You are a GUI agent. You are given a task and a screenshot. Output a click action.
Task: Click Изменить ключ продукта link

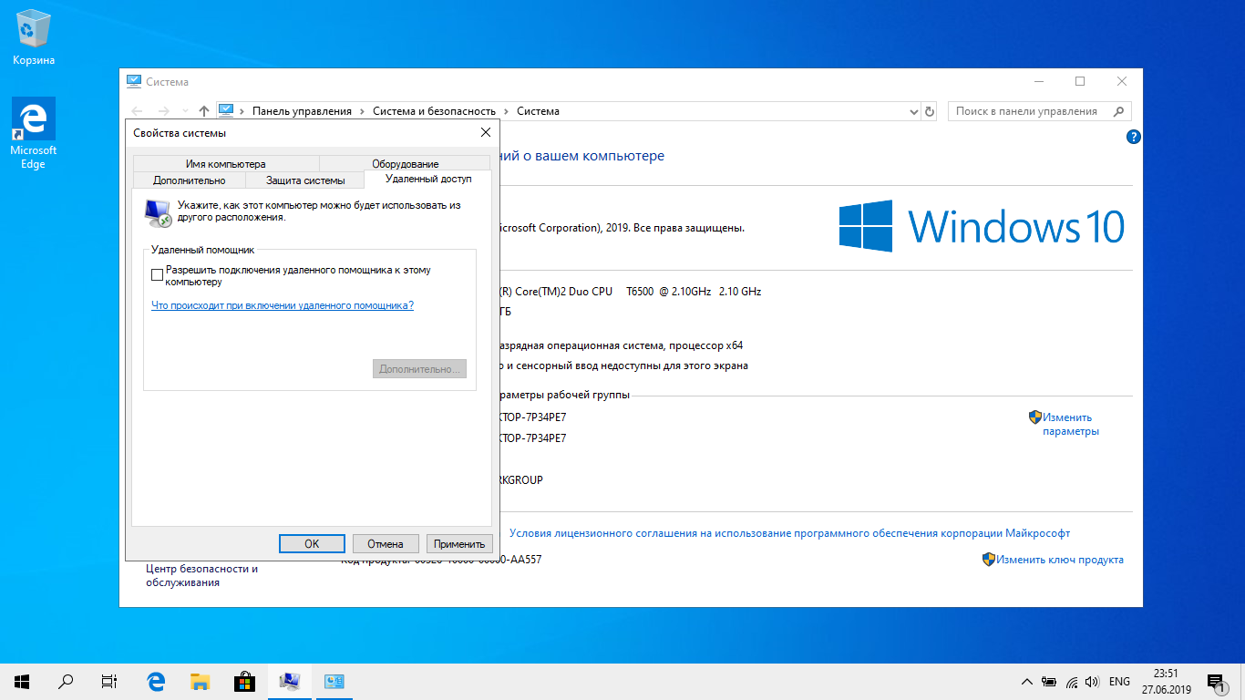click(x=1059, y=560)
